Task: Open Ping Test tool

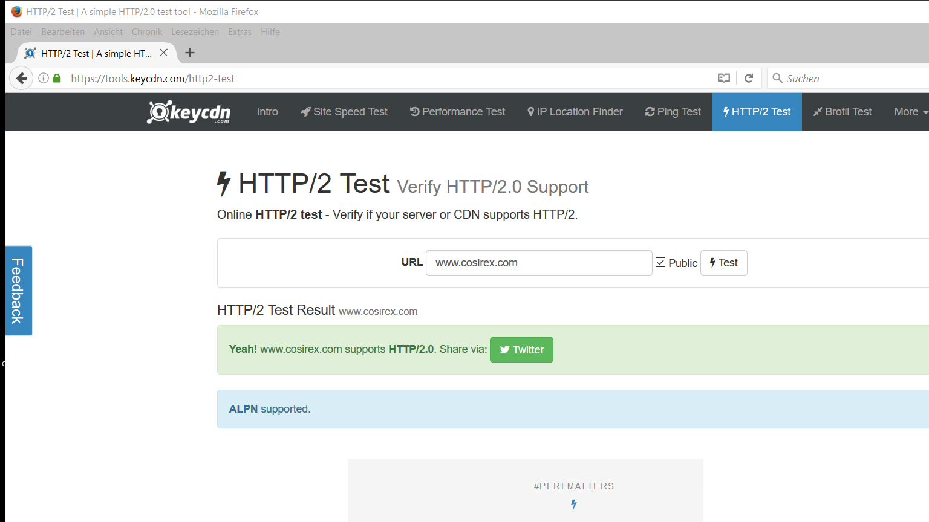Action: click(673, 112)
